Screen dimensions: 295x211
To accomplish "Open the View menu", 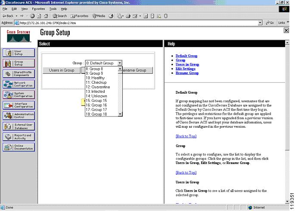I will tap(25, 9).
